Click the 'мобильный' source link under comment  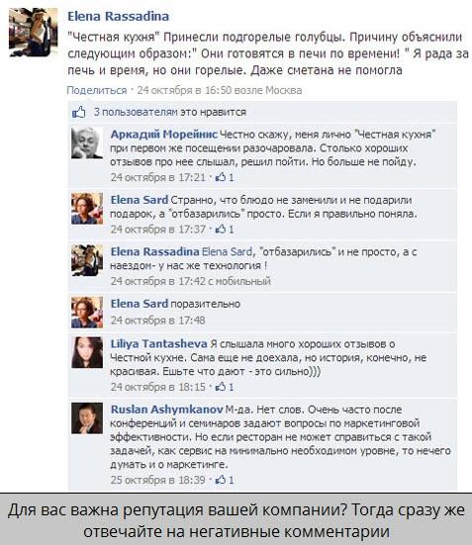coord(243,281)
